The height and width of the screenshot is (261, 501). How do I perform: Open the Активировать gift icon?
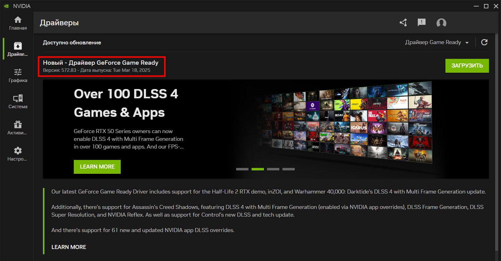click(18, 125)
